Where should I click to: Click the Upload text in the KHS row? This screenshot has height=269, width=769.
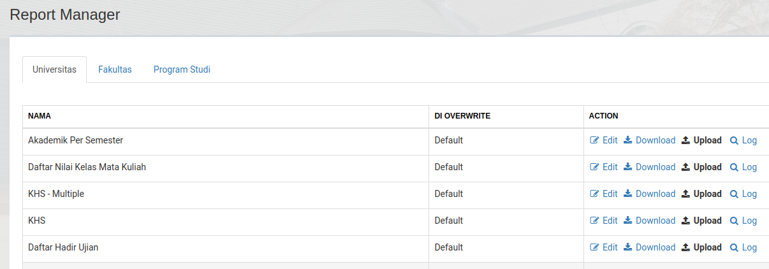707,221
